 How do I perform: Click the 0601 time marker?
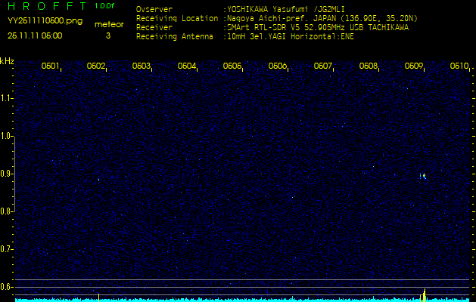tap(51, 66)
